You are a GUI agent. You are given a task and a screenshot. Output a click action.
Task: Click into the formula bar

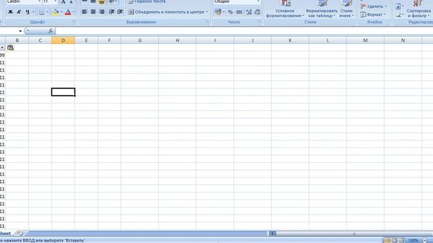(x=244, y=31)
